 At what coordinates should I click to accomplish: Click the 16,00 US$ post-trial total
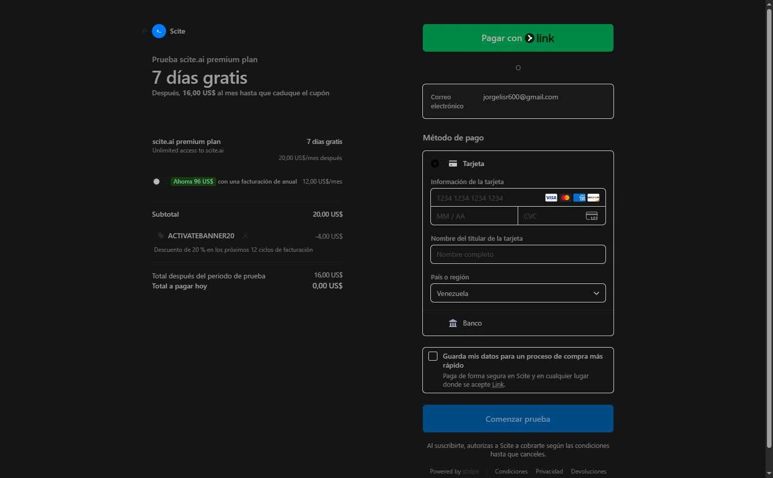click(328, 275)
